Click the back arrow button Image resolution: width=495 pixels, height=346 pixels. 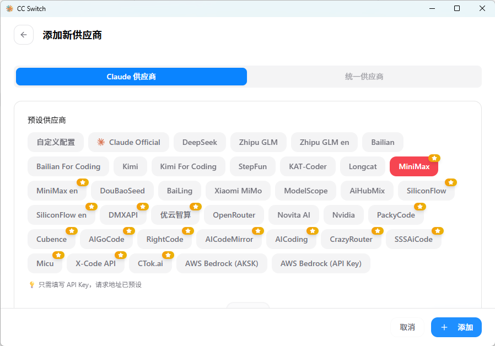tap(24, 35)
